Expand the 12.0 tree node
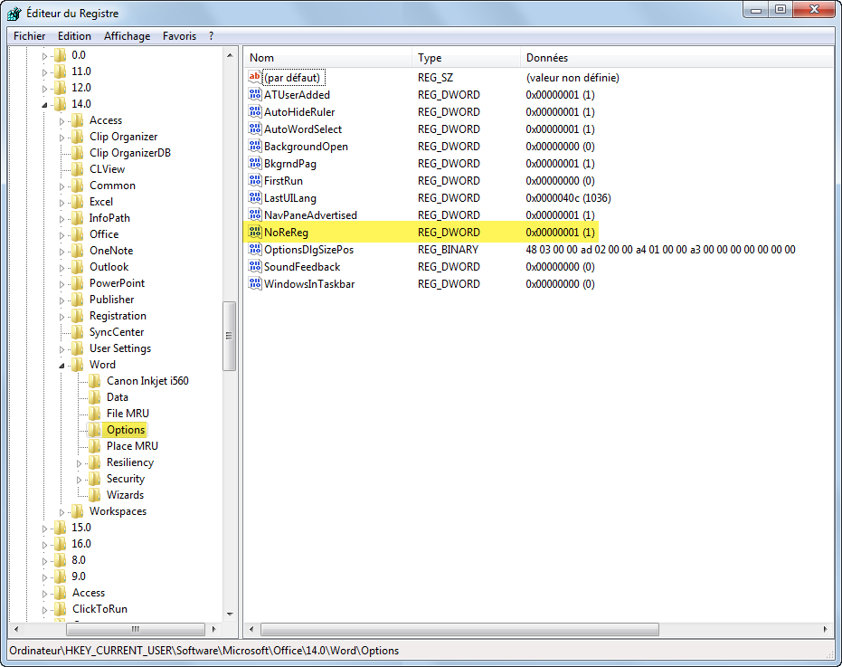The height and width of the screenshot is (667, 842). click(x=44, y=88)
